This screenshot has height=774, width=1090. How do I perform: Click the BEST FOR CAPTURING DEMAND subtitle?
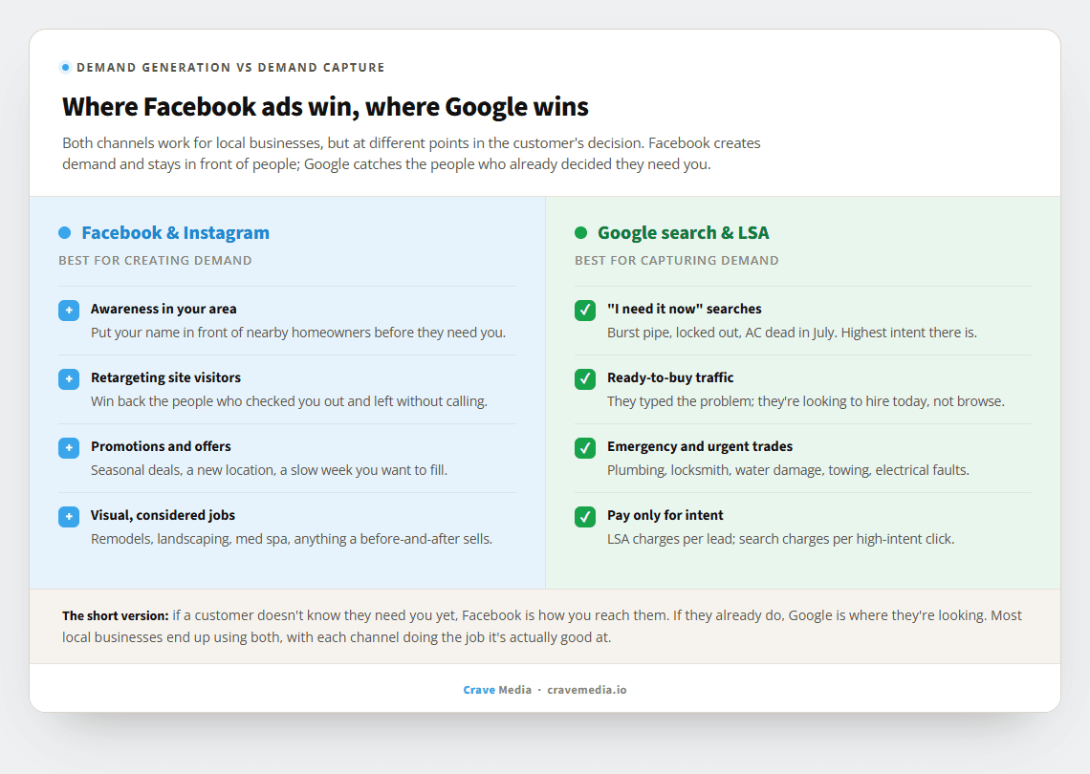(676, 261)
